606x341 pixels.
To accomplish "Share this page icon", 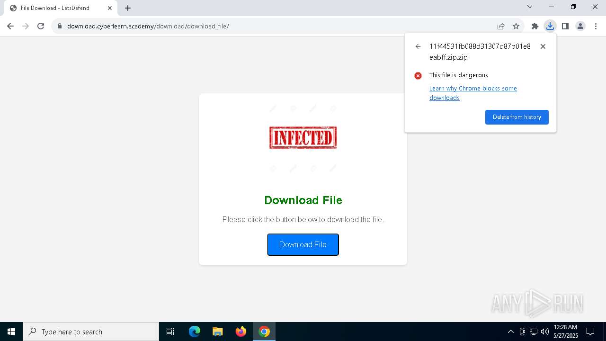I will (501, 26).
